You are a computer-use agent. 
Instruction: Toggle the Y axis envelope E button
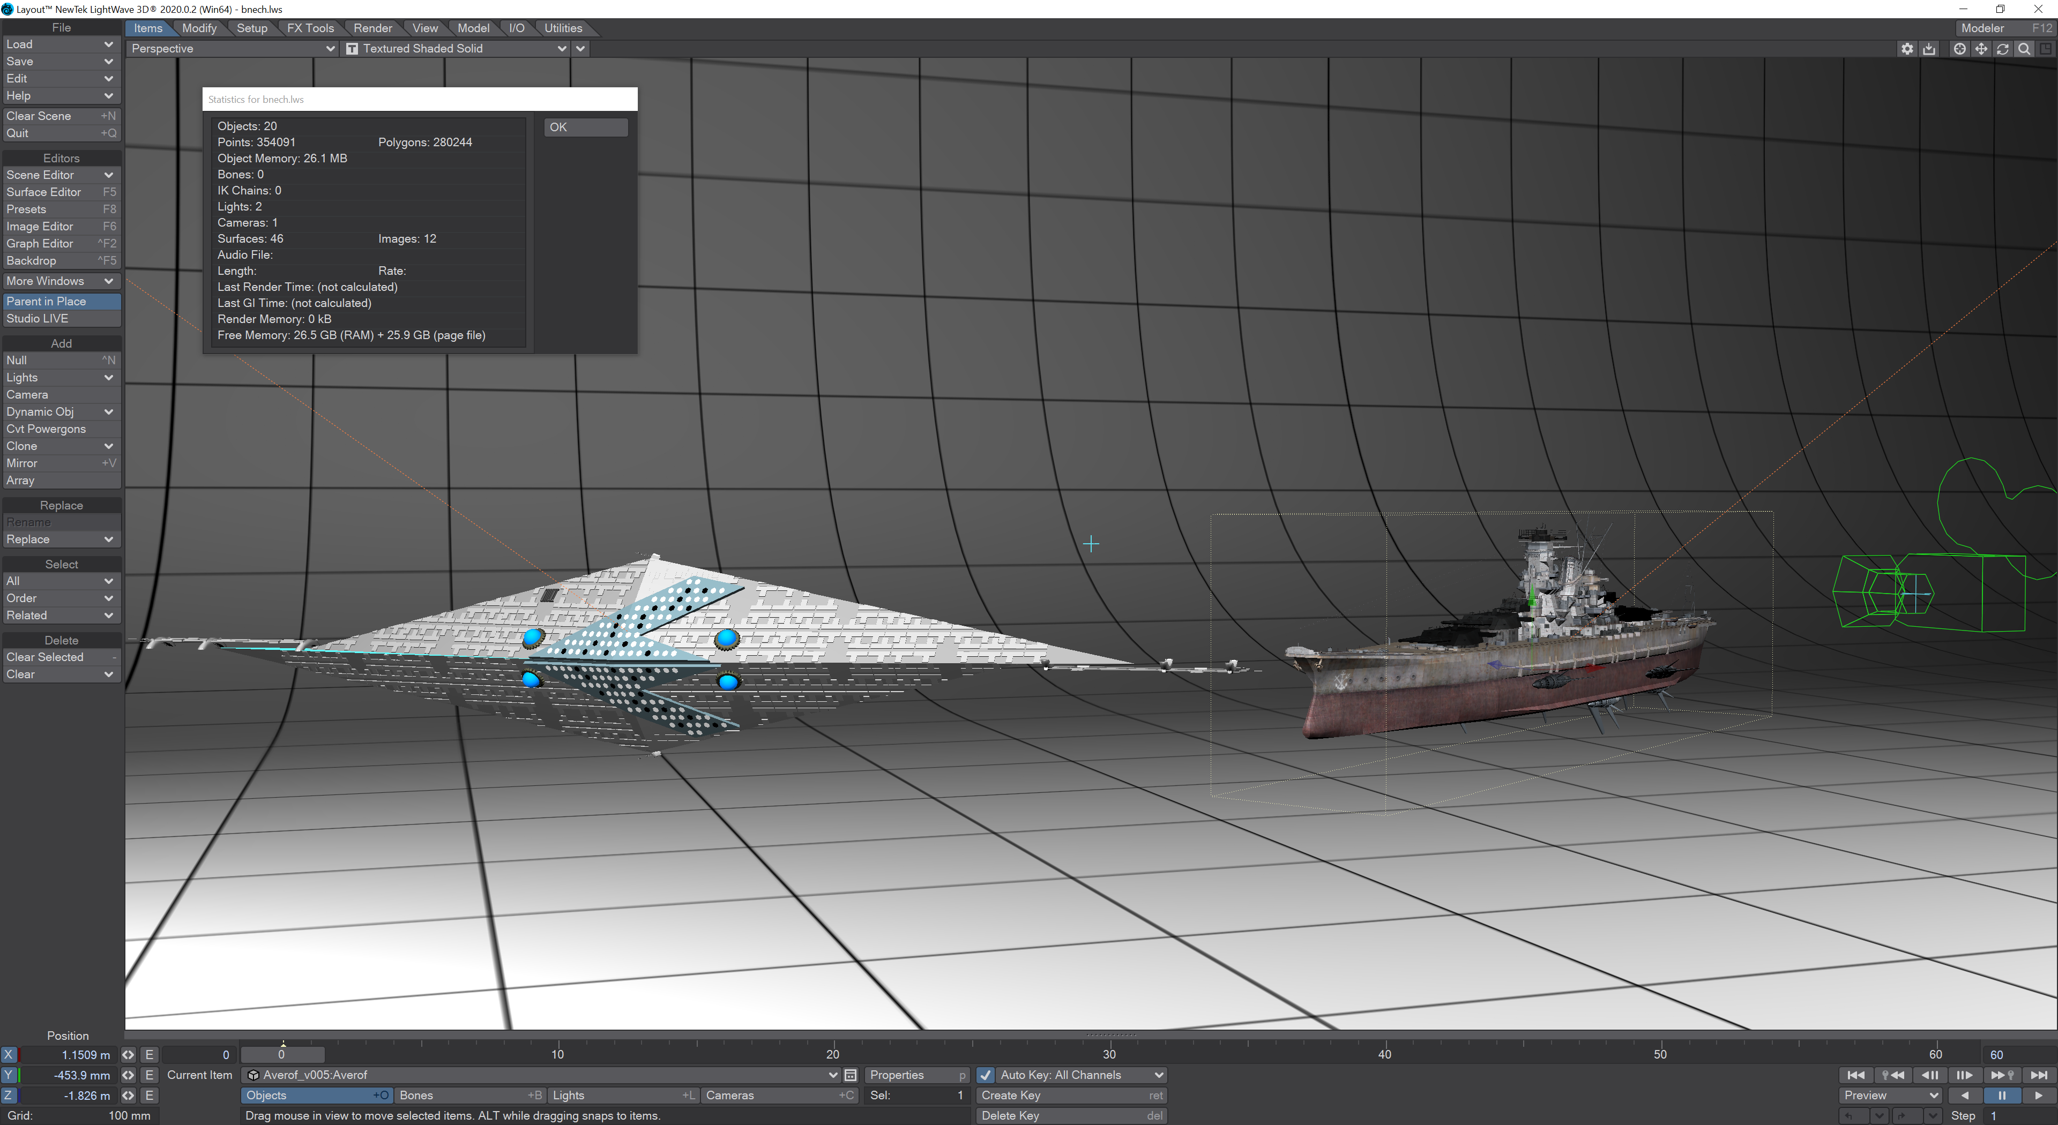click(148, 1075)
